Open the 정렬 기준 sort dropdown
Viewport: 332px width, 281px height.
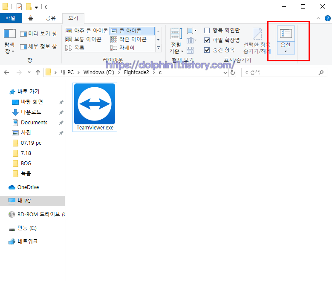point(176,40)
